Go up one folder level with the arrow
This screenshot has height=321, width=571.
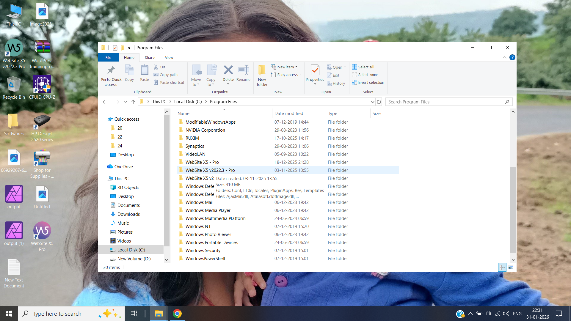133,102
